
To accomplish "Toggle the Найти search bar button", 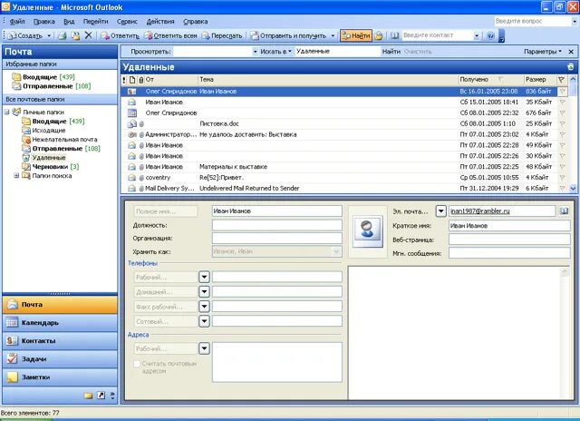I will [356, 35].
